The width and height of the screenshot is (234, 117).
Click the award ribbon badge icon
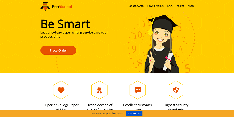point(99,90)
